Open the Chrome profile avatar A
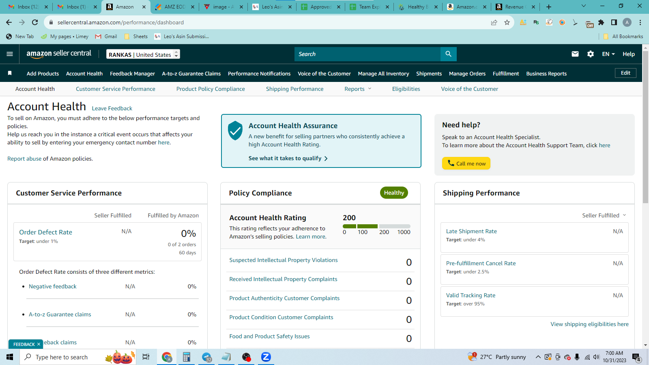 coord(627,22)
